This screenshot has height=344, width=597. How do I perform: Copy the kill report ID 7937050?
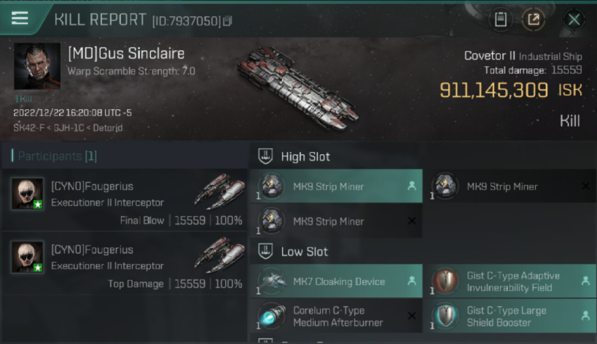point(228,21)
